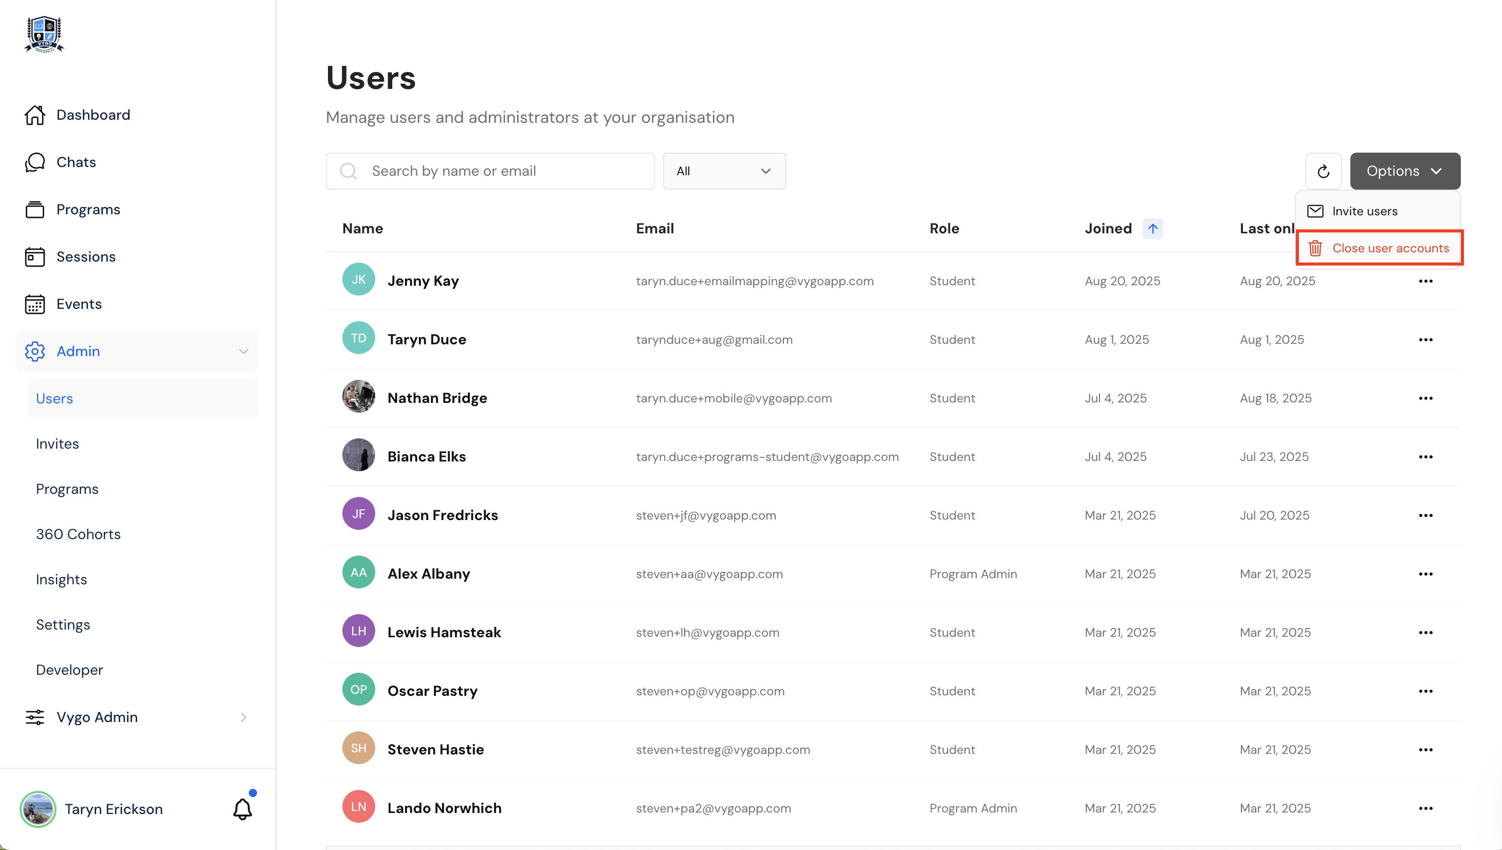Collapse the Admin sidebar section
Viewport: 1502px width, 850px height.
pyautogui.click(x=244, y=352)
